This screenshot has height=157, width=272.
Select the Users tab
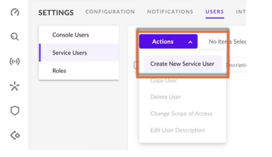[x=214, y=12]
